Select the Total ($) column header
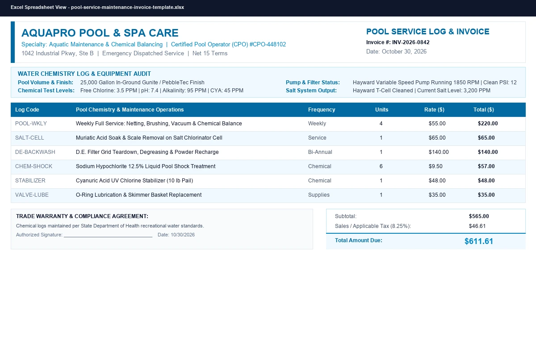The width and height of the screenshot is (536, 339). (x=484, y=110)
